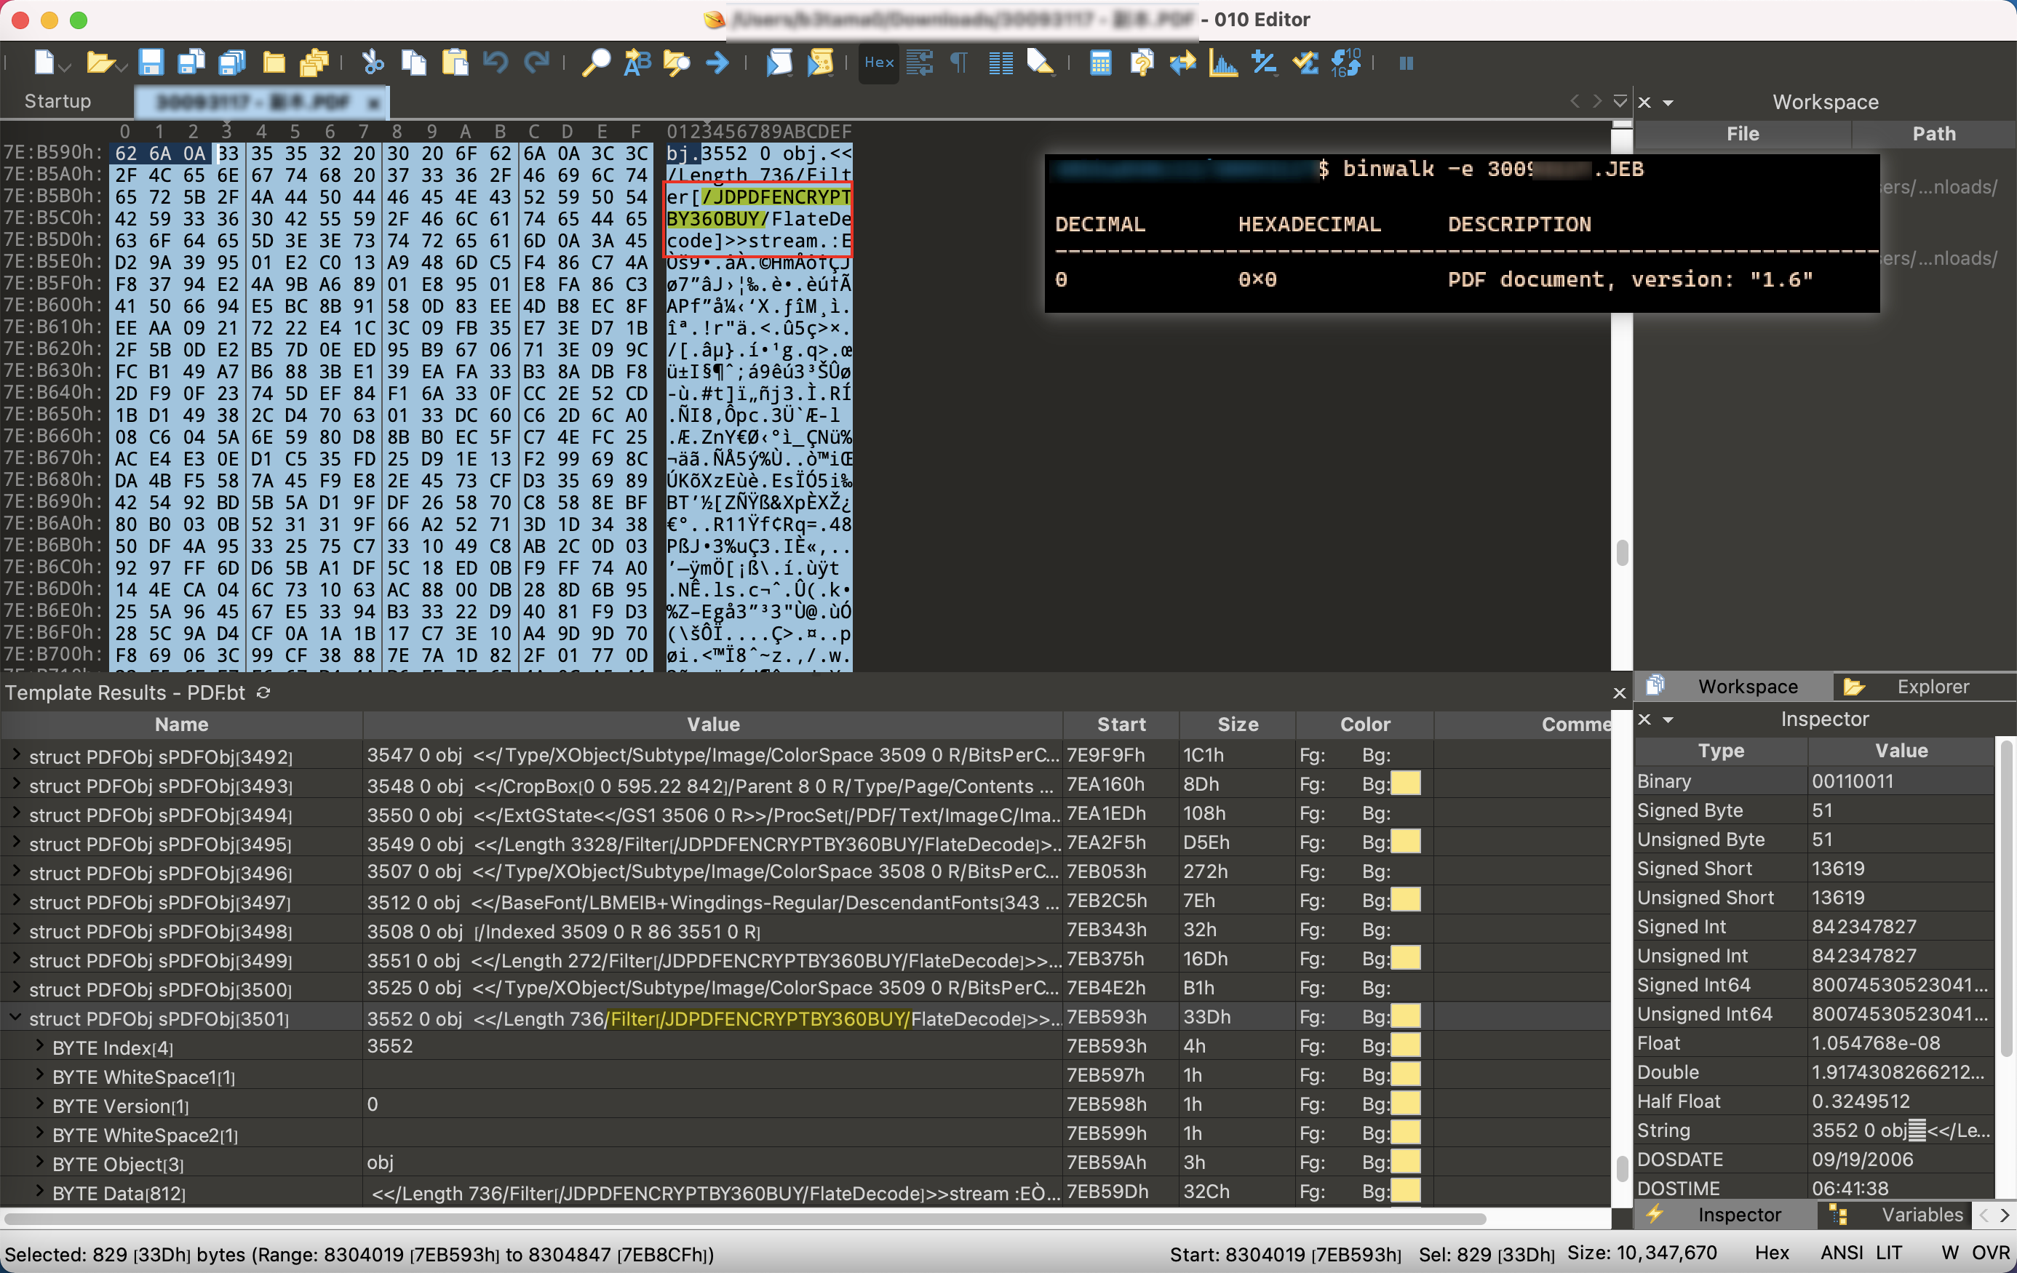2017x1273 pixels.
Task: Open file using the yellow folder icon
Action: [x=100, y=63]
